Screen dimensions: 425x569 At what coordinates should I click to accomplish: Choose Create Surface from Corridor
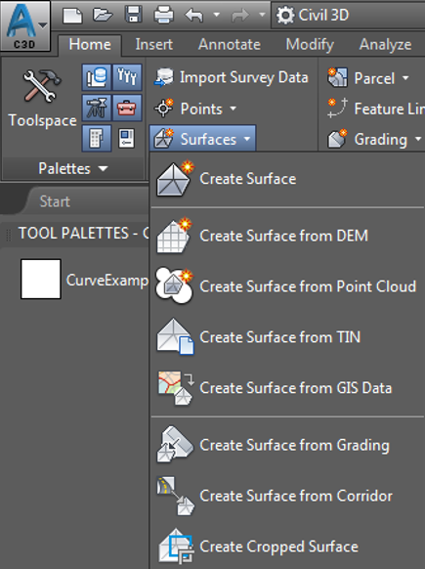(287, 496)
